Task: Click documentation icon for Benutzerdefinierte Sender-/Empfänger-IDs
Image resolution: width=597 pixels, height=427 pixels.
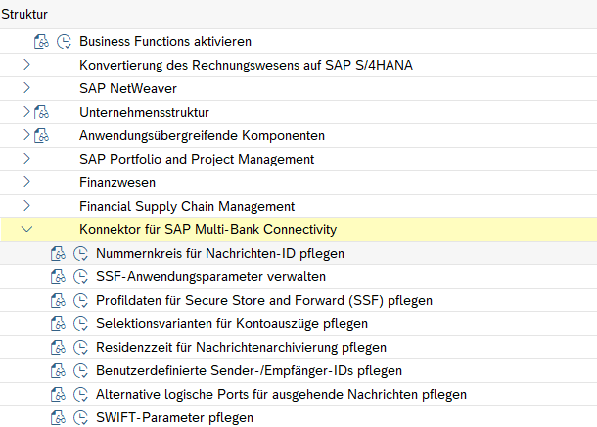Action: click(58, 371)
